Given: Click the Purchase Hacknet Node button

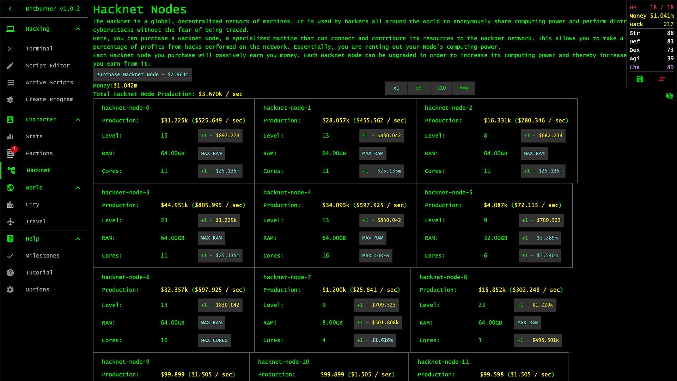Looking at the screenshot, I should click(142, 75).
